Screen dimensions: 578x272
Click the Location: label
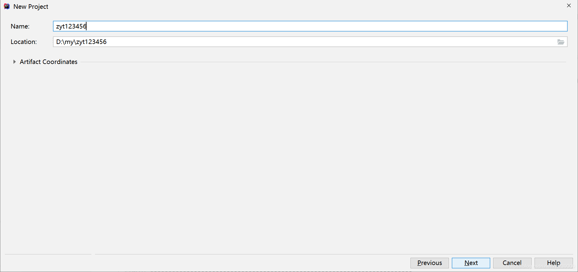tap(24, 42)
